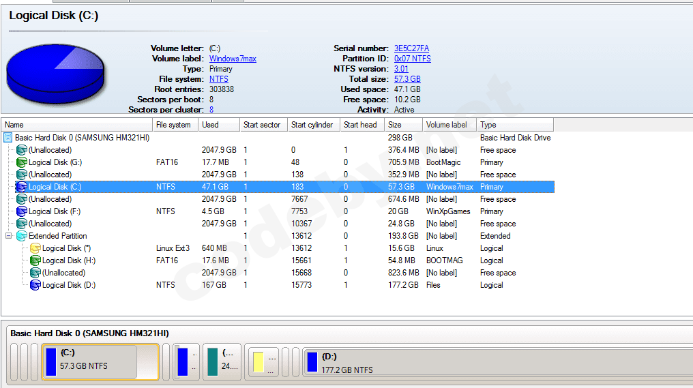Sort by the Start cylinder column header

pyautogui.click(x=312, y=125)
